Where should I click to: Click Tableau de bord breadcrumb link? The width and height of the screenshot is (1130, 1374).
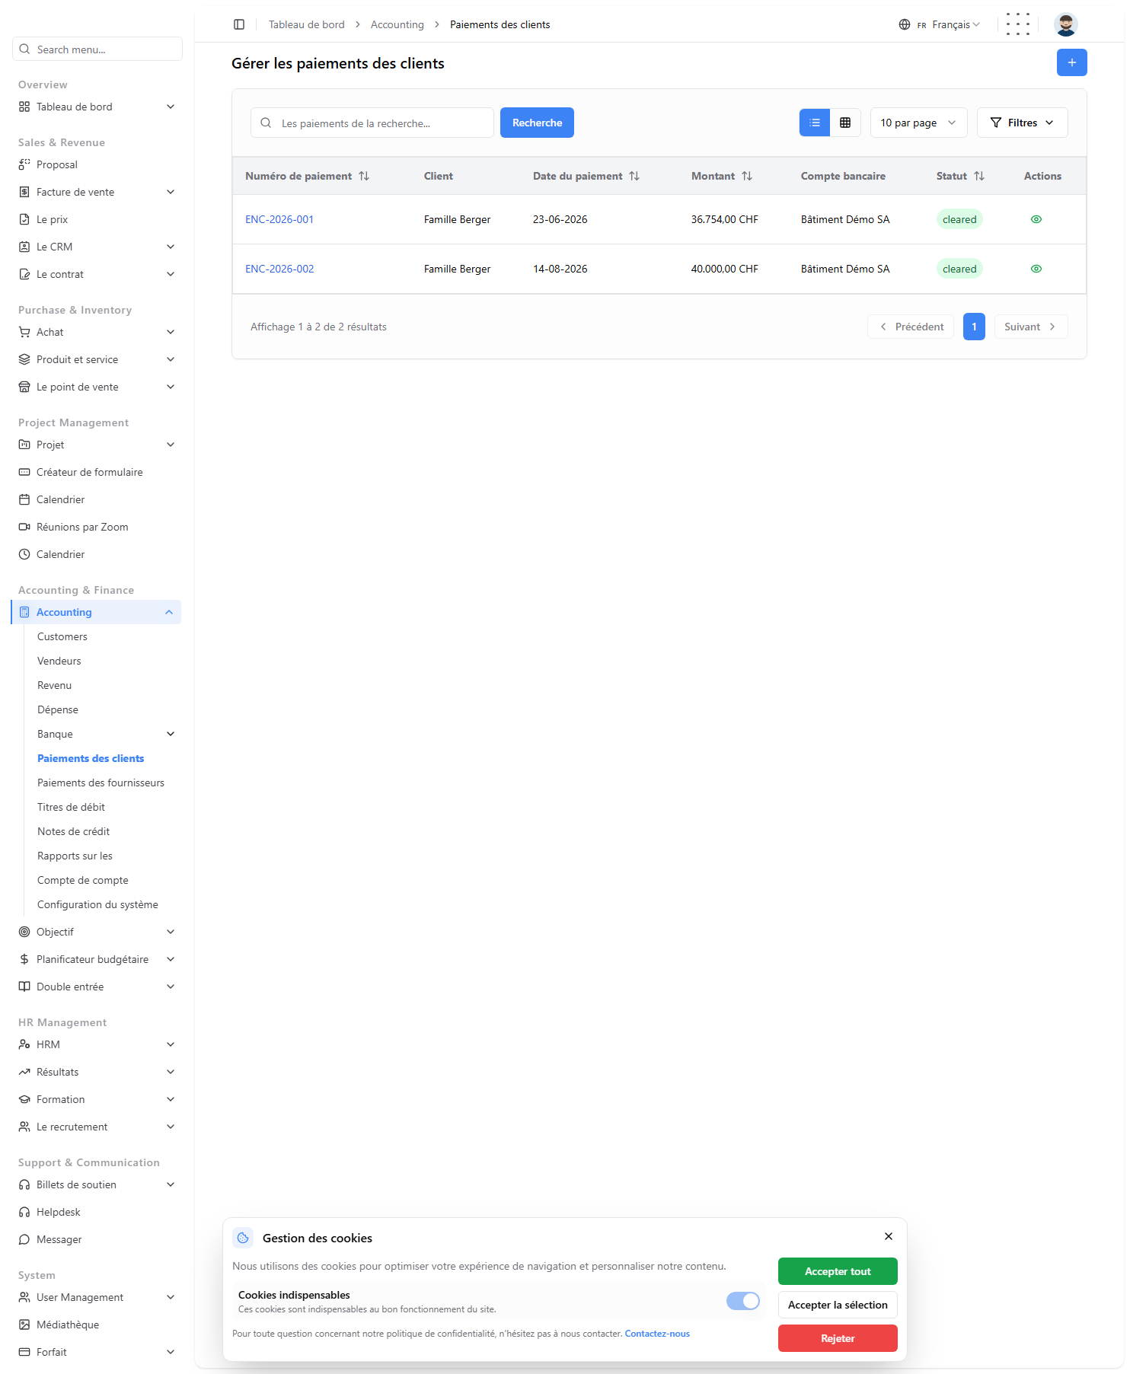tap(307, 24)
